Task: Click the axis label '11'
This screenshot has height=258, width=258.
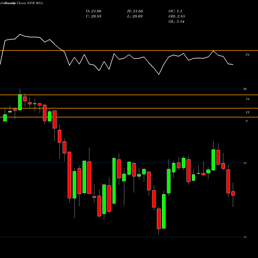Action: [247, 112]
